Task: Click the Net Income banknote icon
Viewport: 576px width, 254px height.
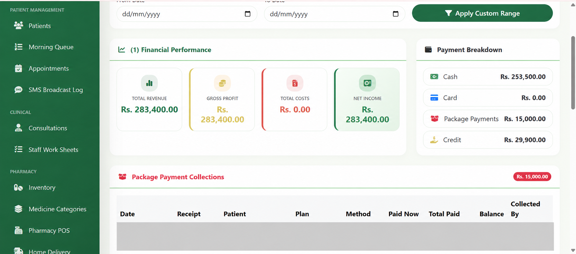Action: coord(367,83)
